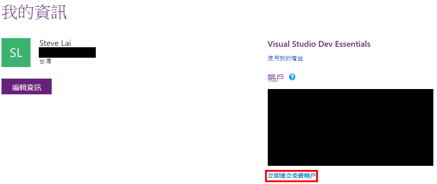Open the profile picture showing initials SL
Viewport: 437px width, 184px height.
(x=16, y=53)
